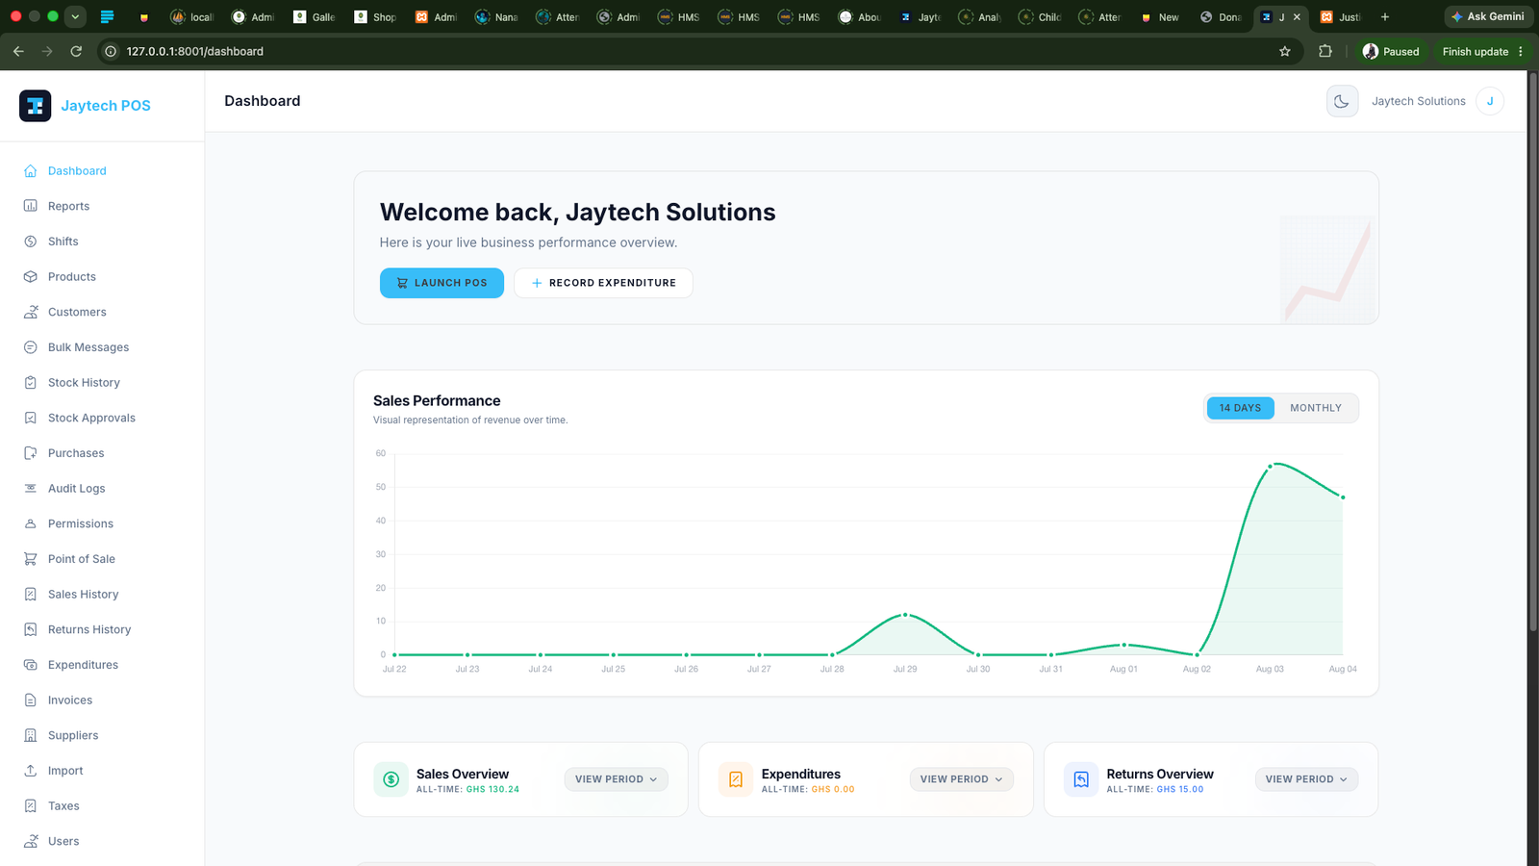Click GHS 130.24 sales total
Screen dimensions: 1539x866
492,789
